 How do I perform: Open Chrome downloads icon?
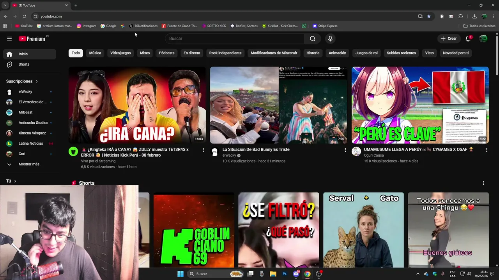pyautogui.click(x=474, y=16)
